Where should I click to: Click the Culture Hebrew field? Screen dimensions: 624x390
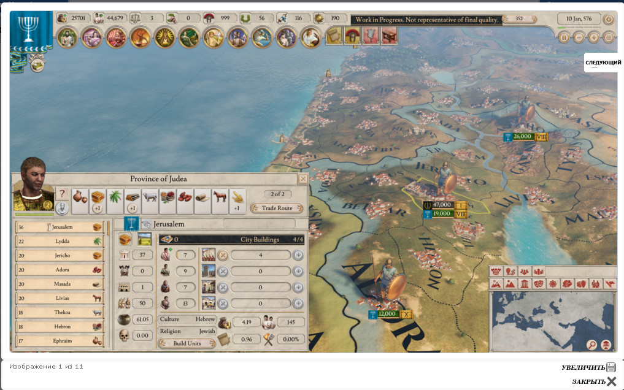point(187,319)
